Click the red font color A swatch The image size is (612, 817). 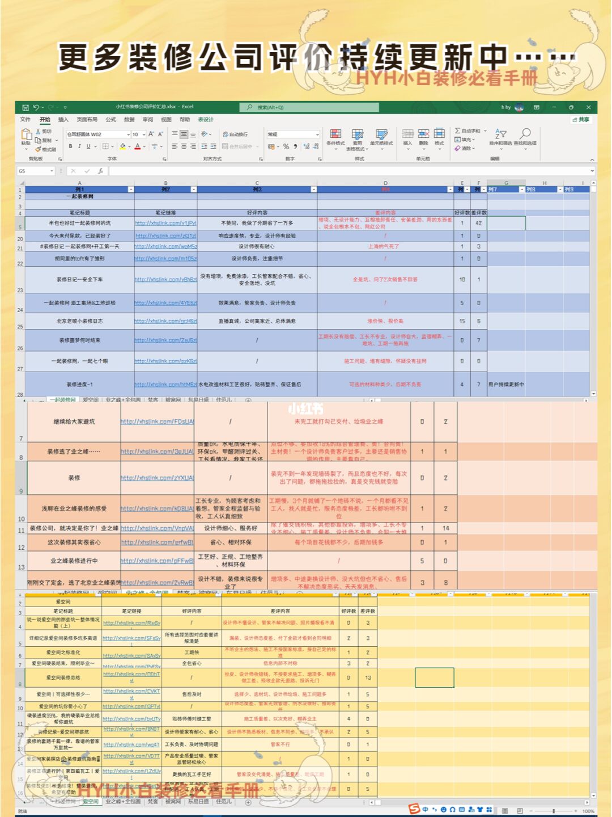coord(137,146)
